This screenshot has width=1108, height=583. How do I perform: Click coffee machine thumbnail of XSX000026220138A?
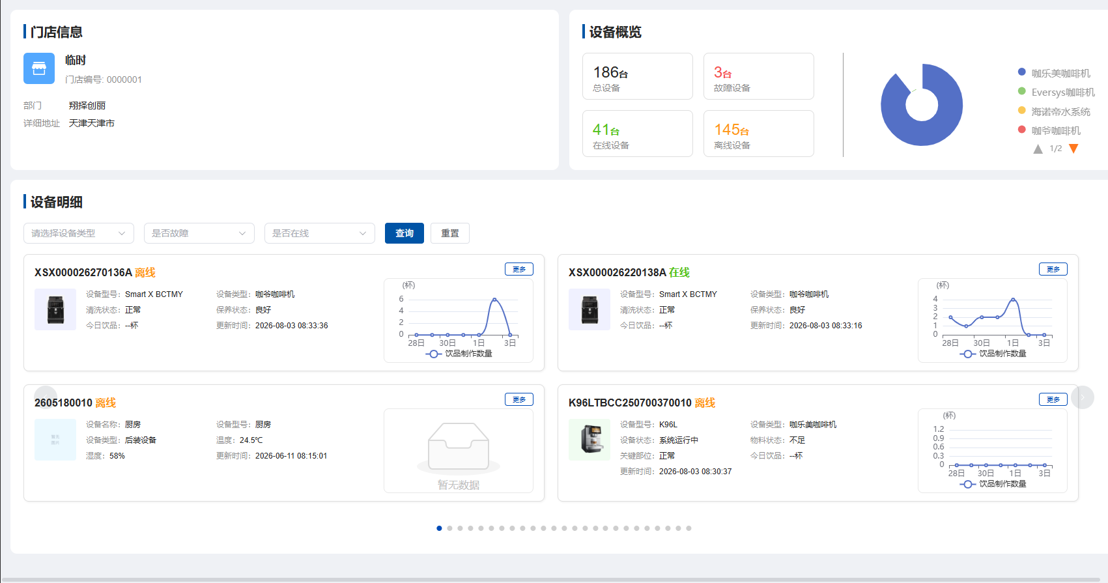click(590, 309)
